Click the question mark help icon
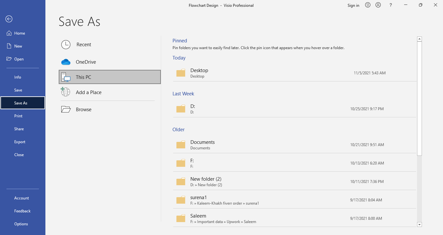Screen dimensions: 443x235 pyautogui.click(x=391, y=5)
